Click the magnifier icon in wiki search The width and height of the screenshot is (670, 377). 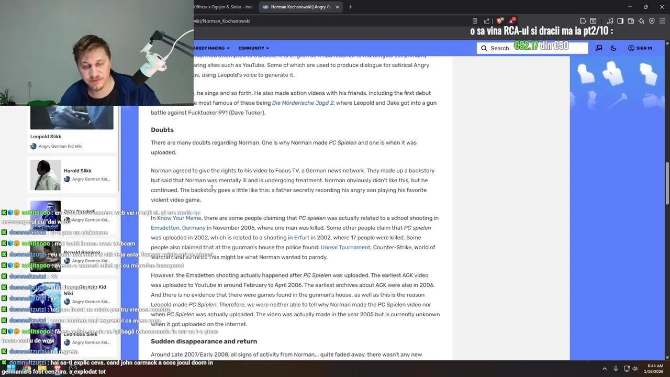click(484, 48)
